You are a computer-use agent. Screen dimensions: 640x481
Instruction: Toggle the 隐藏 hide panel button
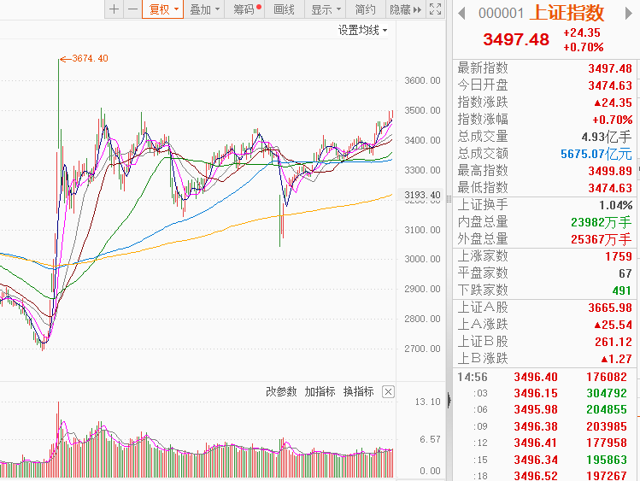click(x=404, y=9)
